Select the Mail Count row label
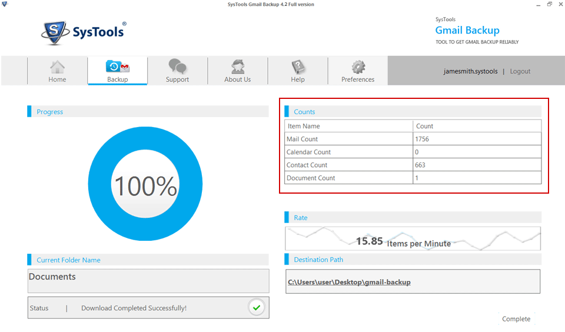This screenshot has width=565, height=332. [x=302, y=139]
